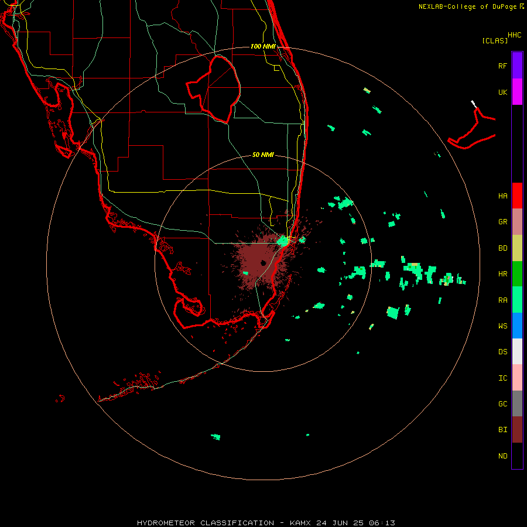Click the 50 NMI range ring label
The width and height of the screenshot is (527, 527).
pyautogui.click(x=263, y=155)
